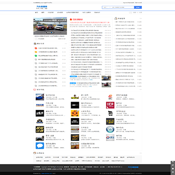
Task: Open the red XCP channel logo
Action: point(110,105)
